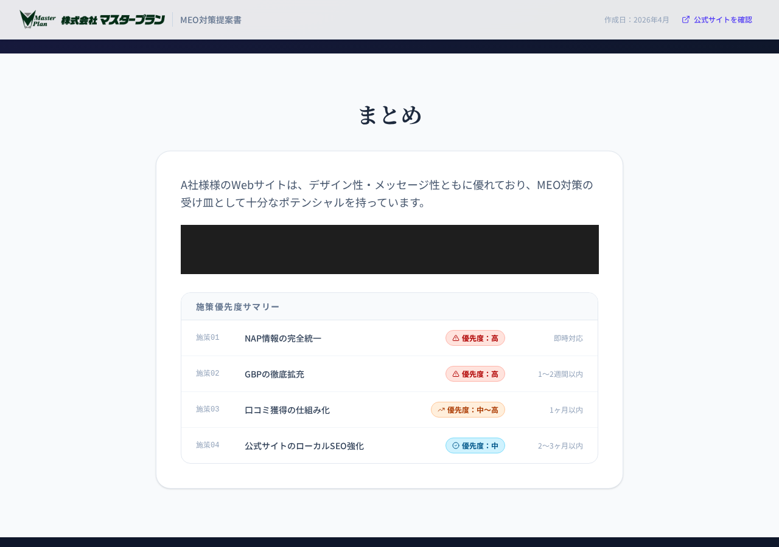Click the 作成日：2026年4月 date text
This screenshot has width=779, height=547.
pyautogui.click(x=636, y=19)
